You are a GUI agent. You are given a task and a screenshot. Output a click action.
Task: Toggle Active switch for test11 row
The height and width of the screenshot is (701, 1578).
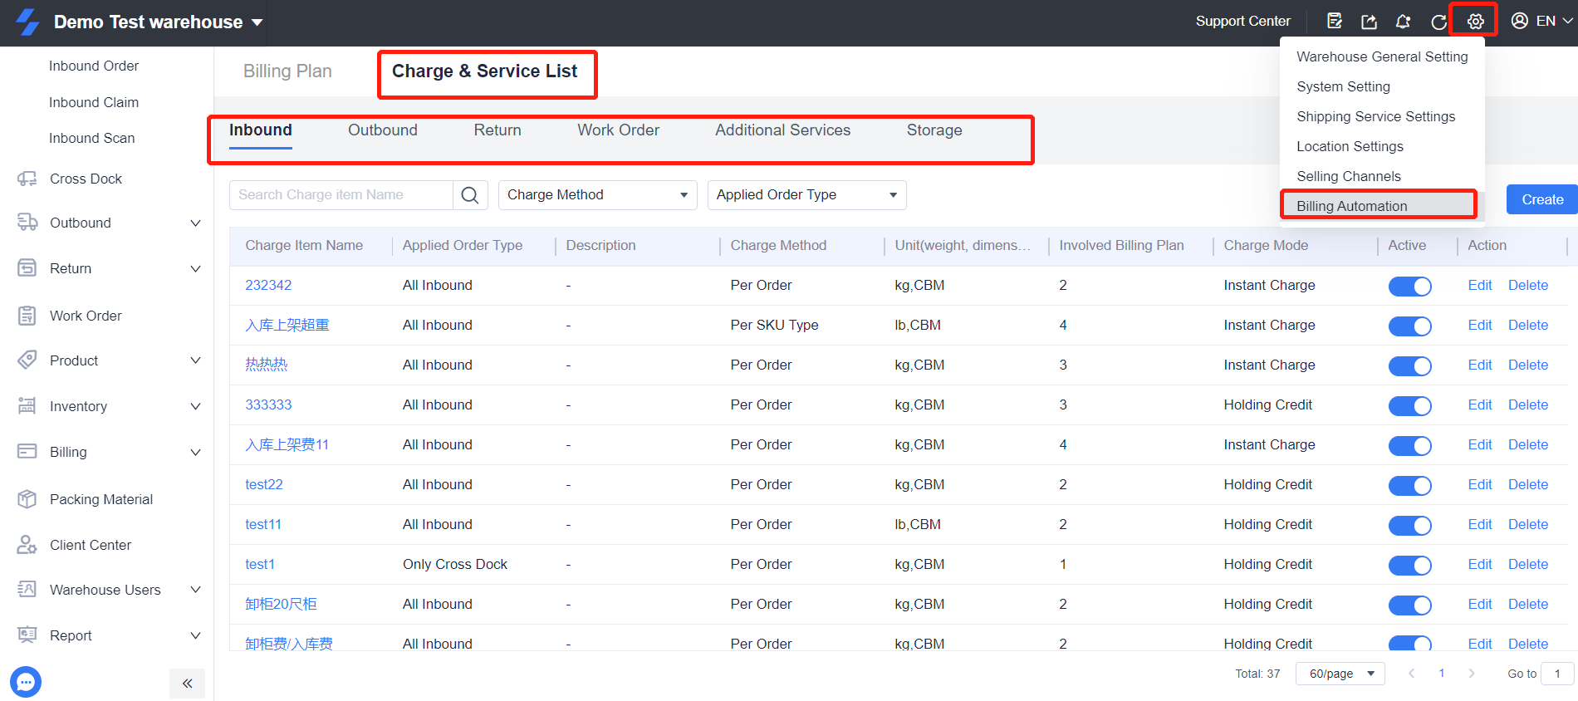coord(1410,526)
